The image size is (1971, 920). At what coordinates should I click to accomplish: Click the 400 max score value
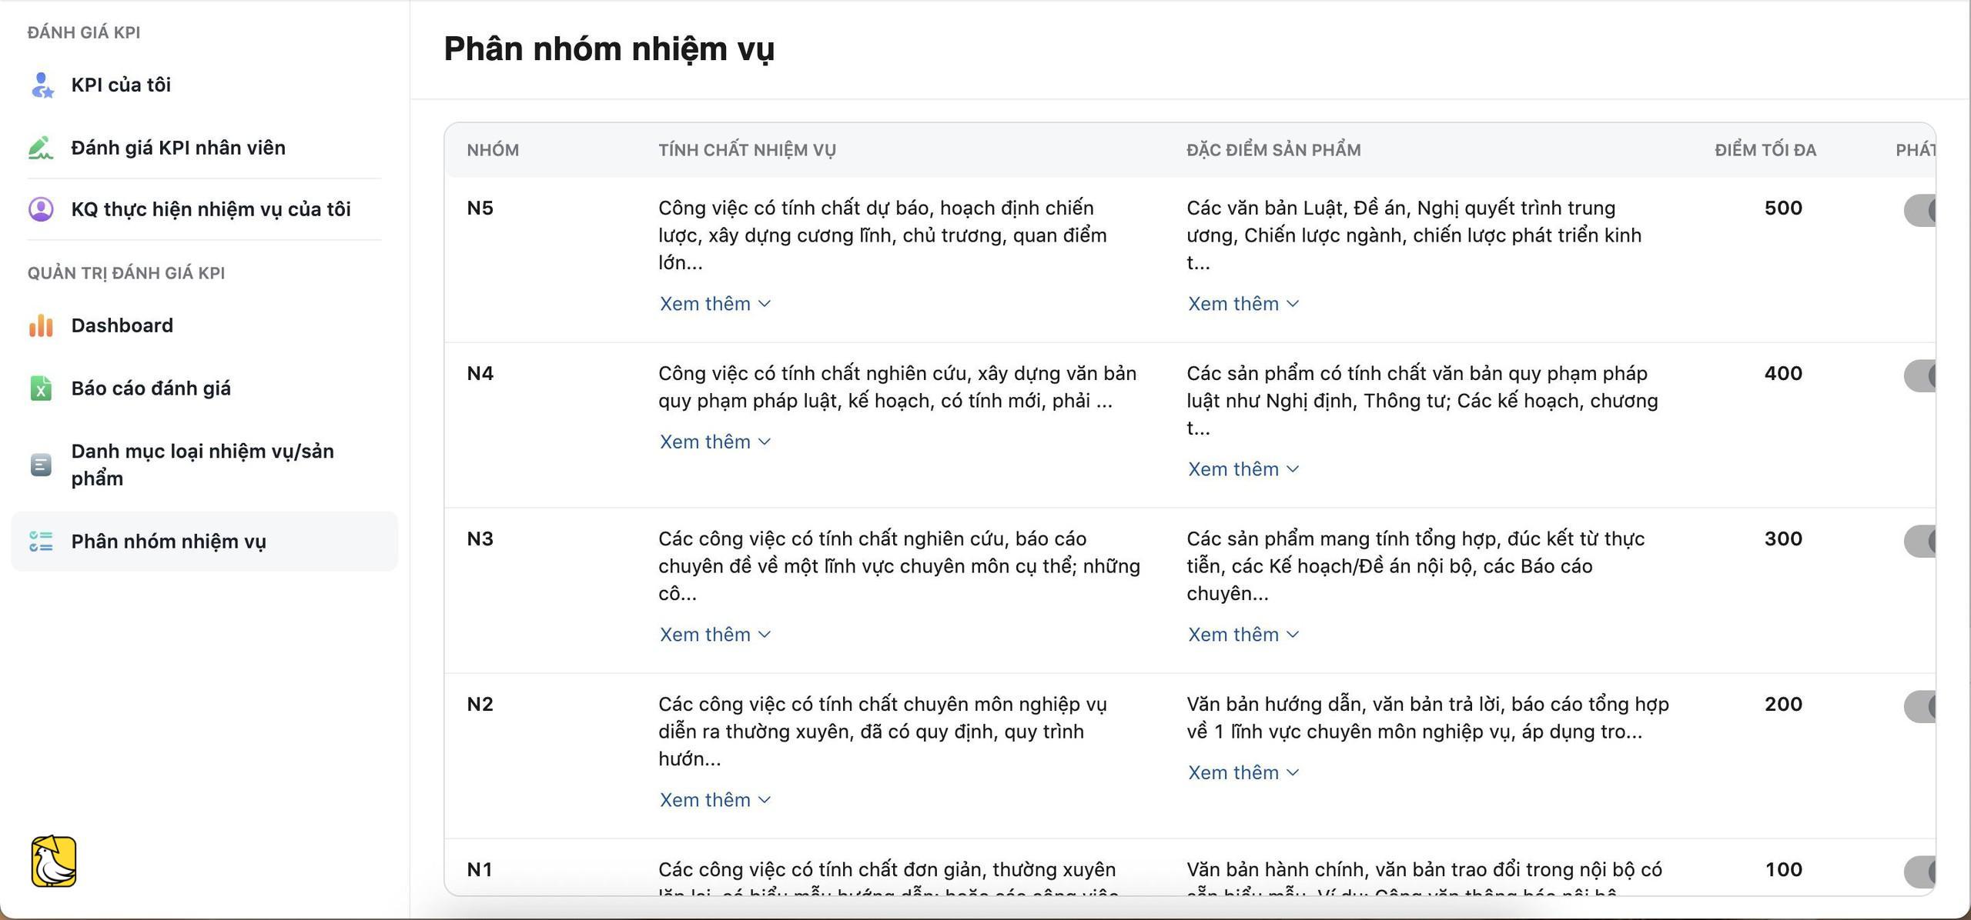pos(1783,374)
